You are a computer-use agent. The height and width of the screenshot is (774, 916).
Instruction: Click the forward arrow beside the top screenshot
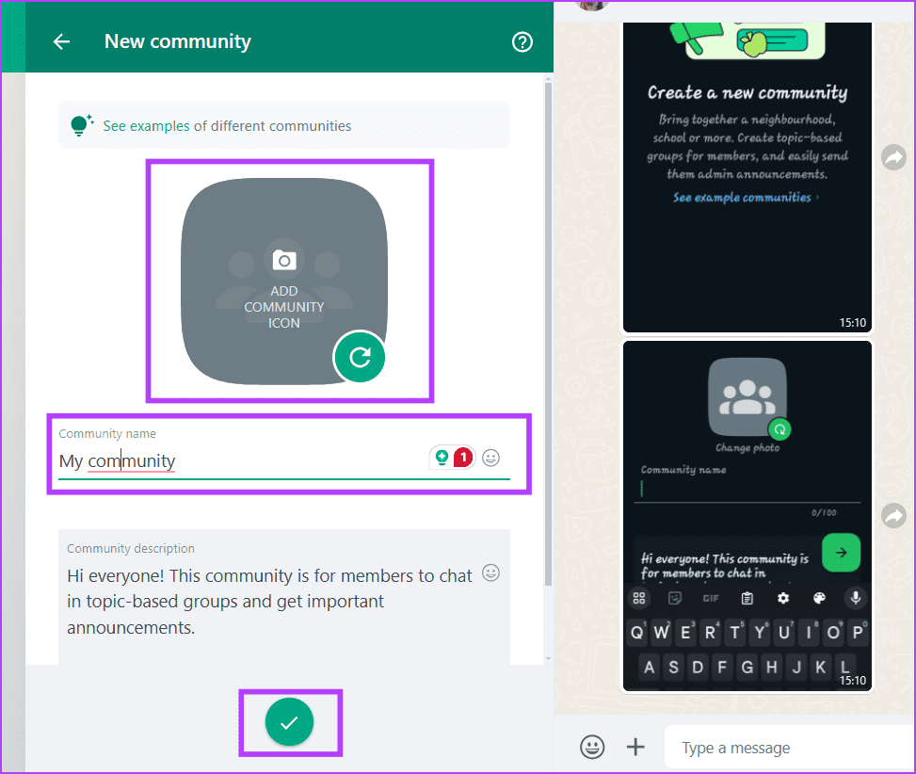892,157
